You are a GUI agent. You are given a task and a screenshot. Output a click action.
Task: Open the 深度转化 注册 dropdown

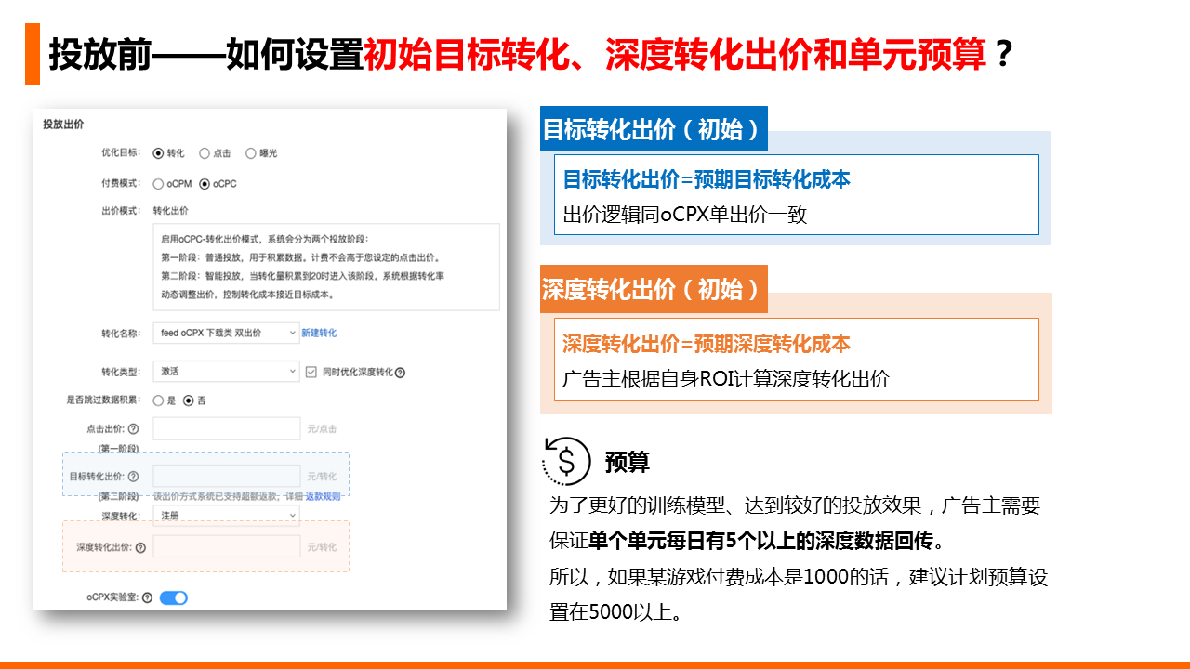click(226, 516)
